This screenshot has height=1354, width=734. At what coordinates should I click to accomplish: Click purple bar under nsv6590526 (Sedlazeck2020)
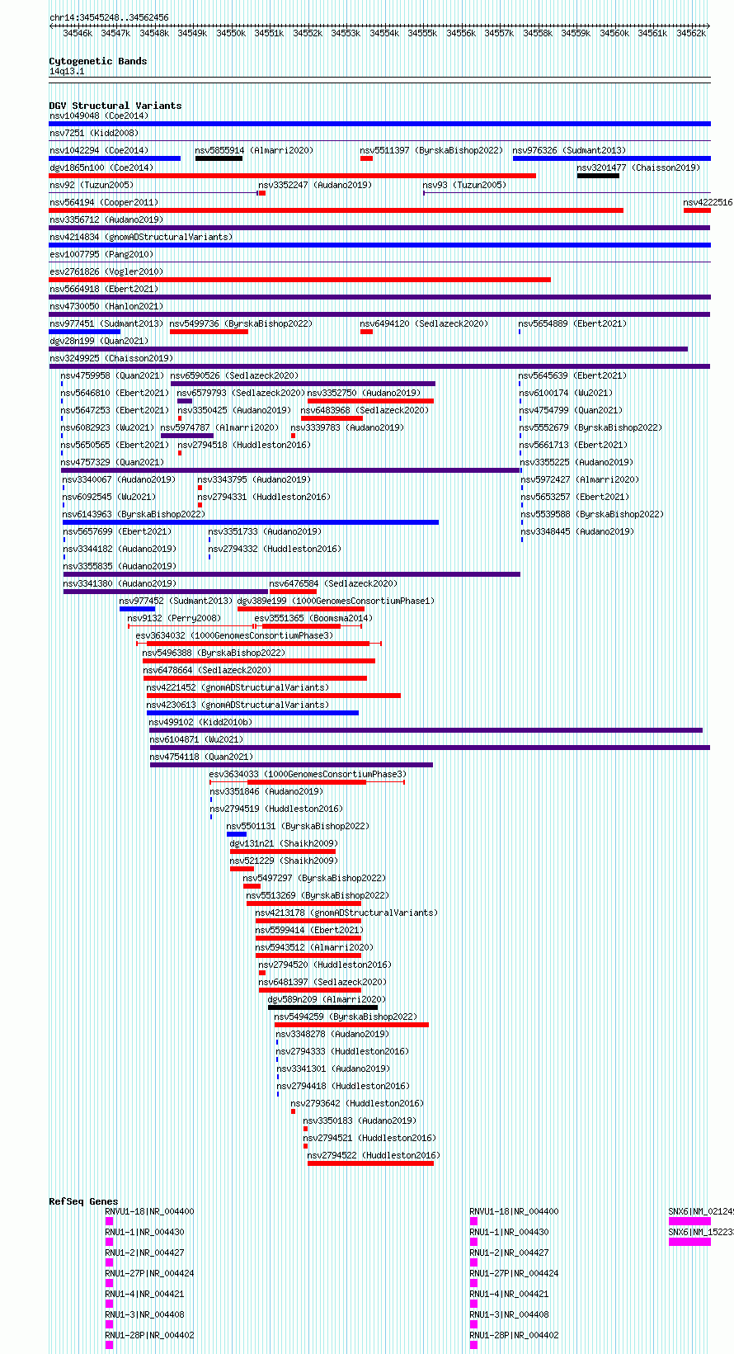[303, 384]
